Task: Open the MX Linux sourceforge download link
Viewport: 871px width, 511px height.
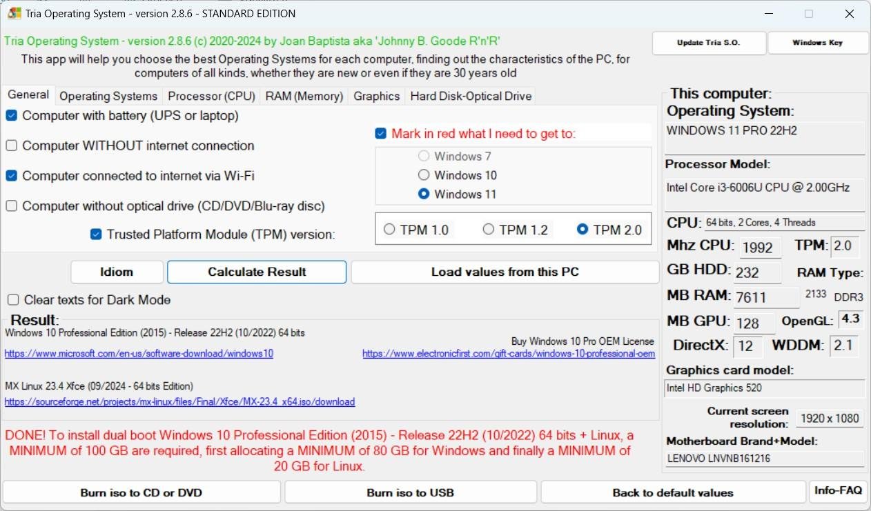Action: click(179, 401)
